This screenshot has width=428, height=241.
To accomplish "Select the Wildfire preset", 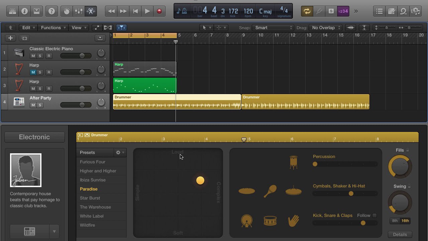I will click(x=87, y=225).
